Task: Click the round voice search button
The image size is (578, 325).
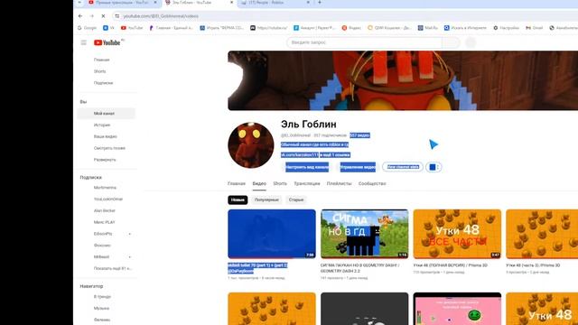Action: point(471,42)
